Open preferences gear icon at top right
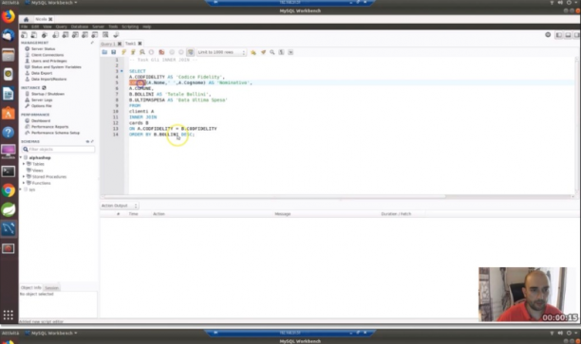 pyautogui.click(x=548, y=35)
